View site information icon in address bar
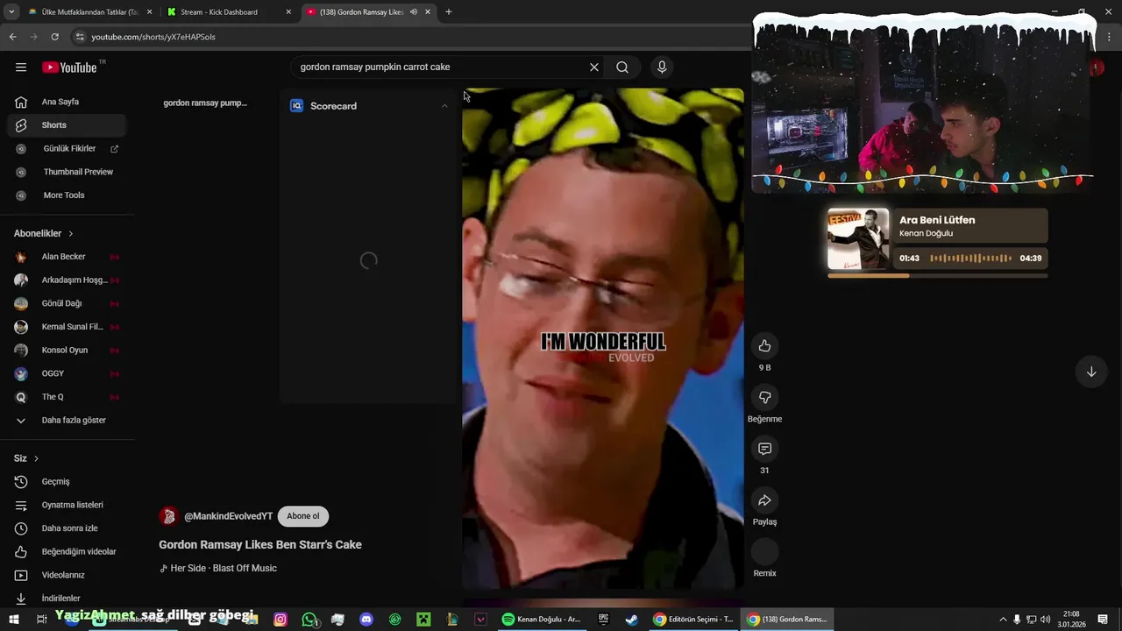 [x=80, y=37]
